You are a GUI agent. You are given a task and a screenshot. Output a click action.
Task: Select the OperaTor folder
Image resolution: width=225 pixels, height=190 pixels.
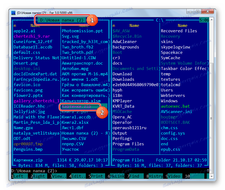click(122, 122)
